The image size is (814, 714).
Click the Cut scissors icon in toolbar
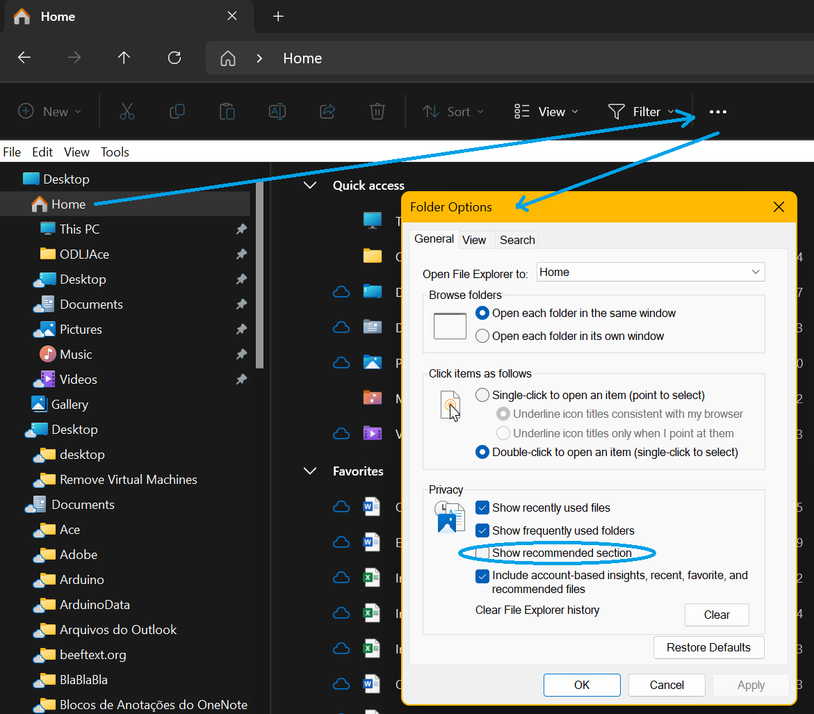pyautogui.click(x=127, y=111)
